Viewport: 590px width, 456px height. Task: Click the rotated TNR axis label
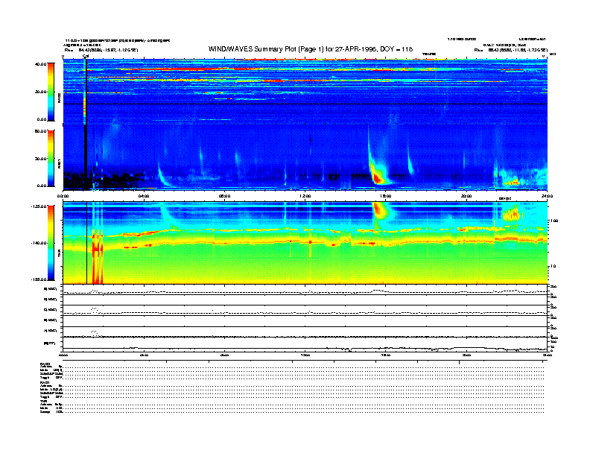point(59,255)
